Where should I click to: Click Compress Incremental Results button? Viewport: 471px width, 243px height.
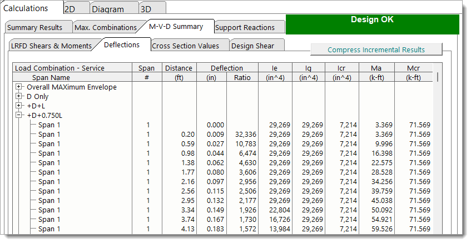[x=376, y=49]
